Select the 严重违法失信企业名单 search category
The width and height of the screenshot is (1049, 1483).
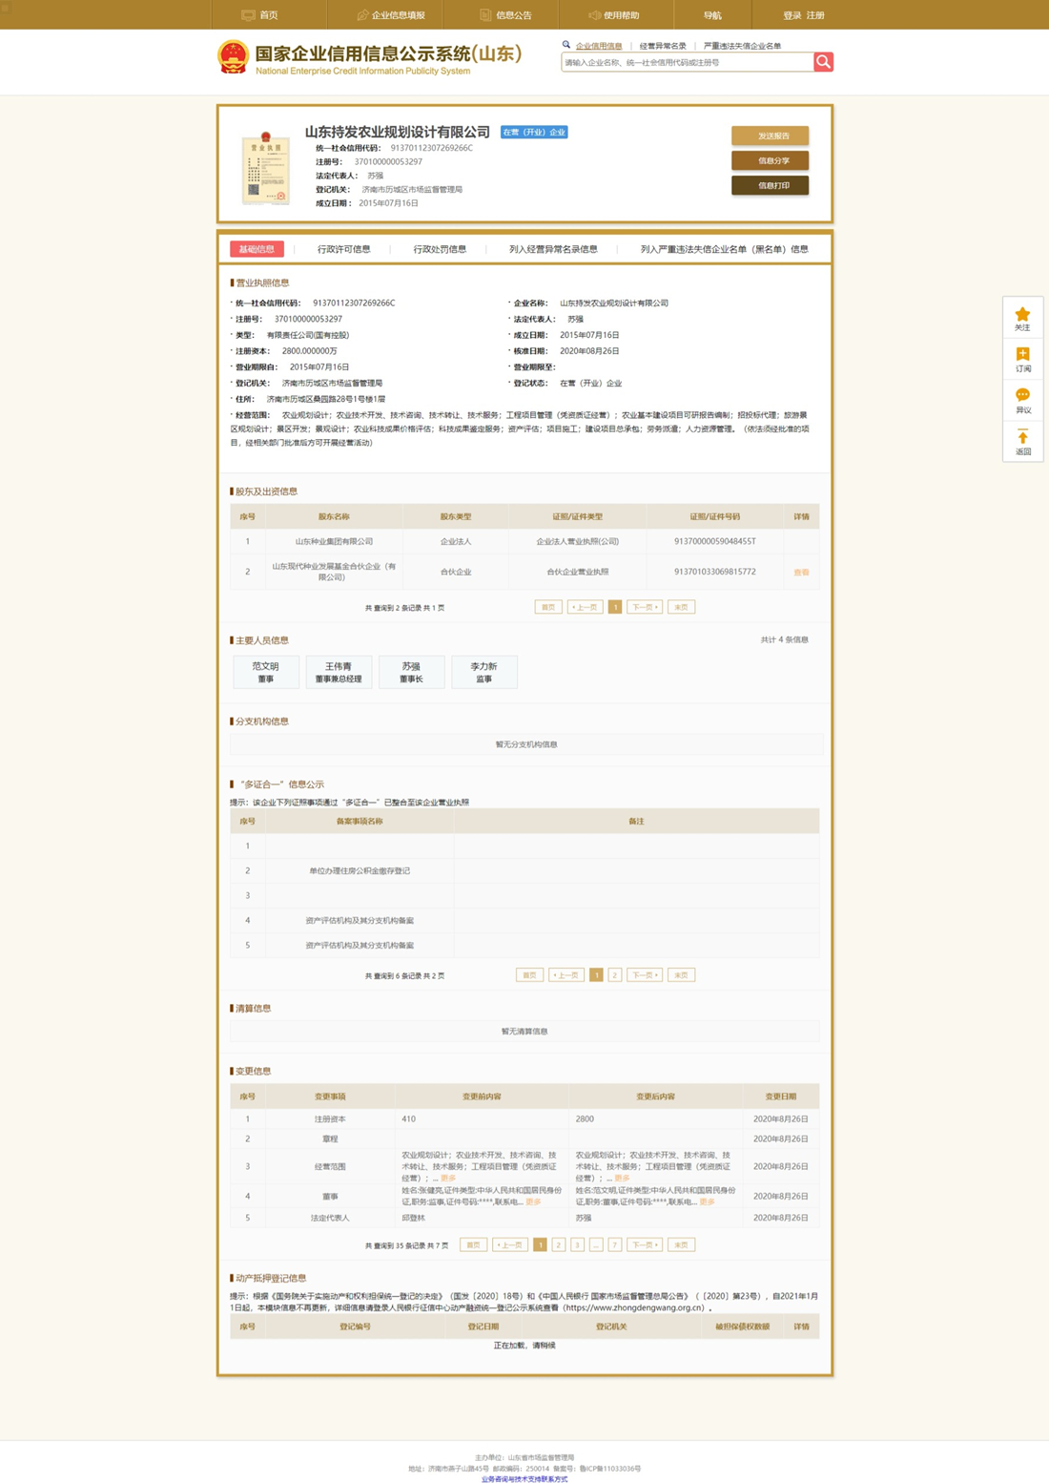(742, 46)
